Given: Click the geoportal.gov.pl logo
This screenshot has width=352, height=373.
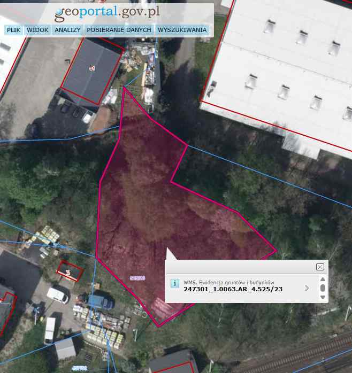Looking at the screenshot, I should (107, 13).
